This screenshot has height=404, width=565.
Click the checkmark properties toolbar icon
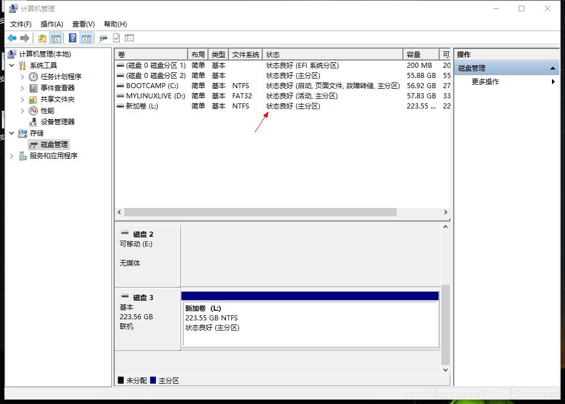tap(116, 38)
